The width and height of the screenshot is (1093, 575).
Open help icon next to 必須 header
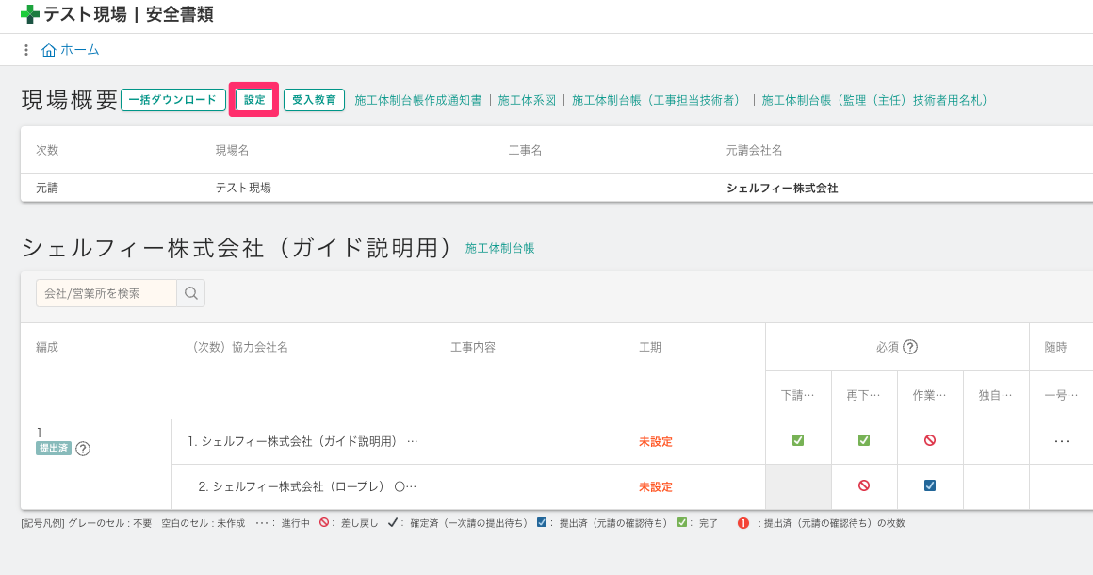coord(910,347)
